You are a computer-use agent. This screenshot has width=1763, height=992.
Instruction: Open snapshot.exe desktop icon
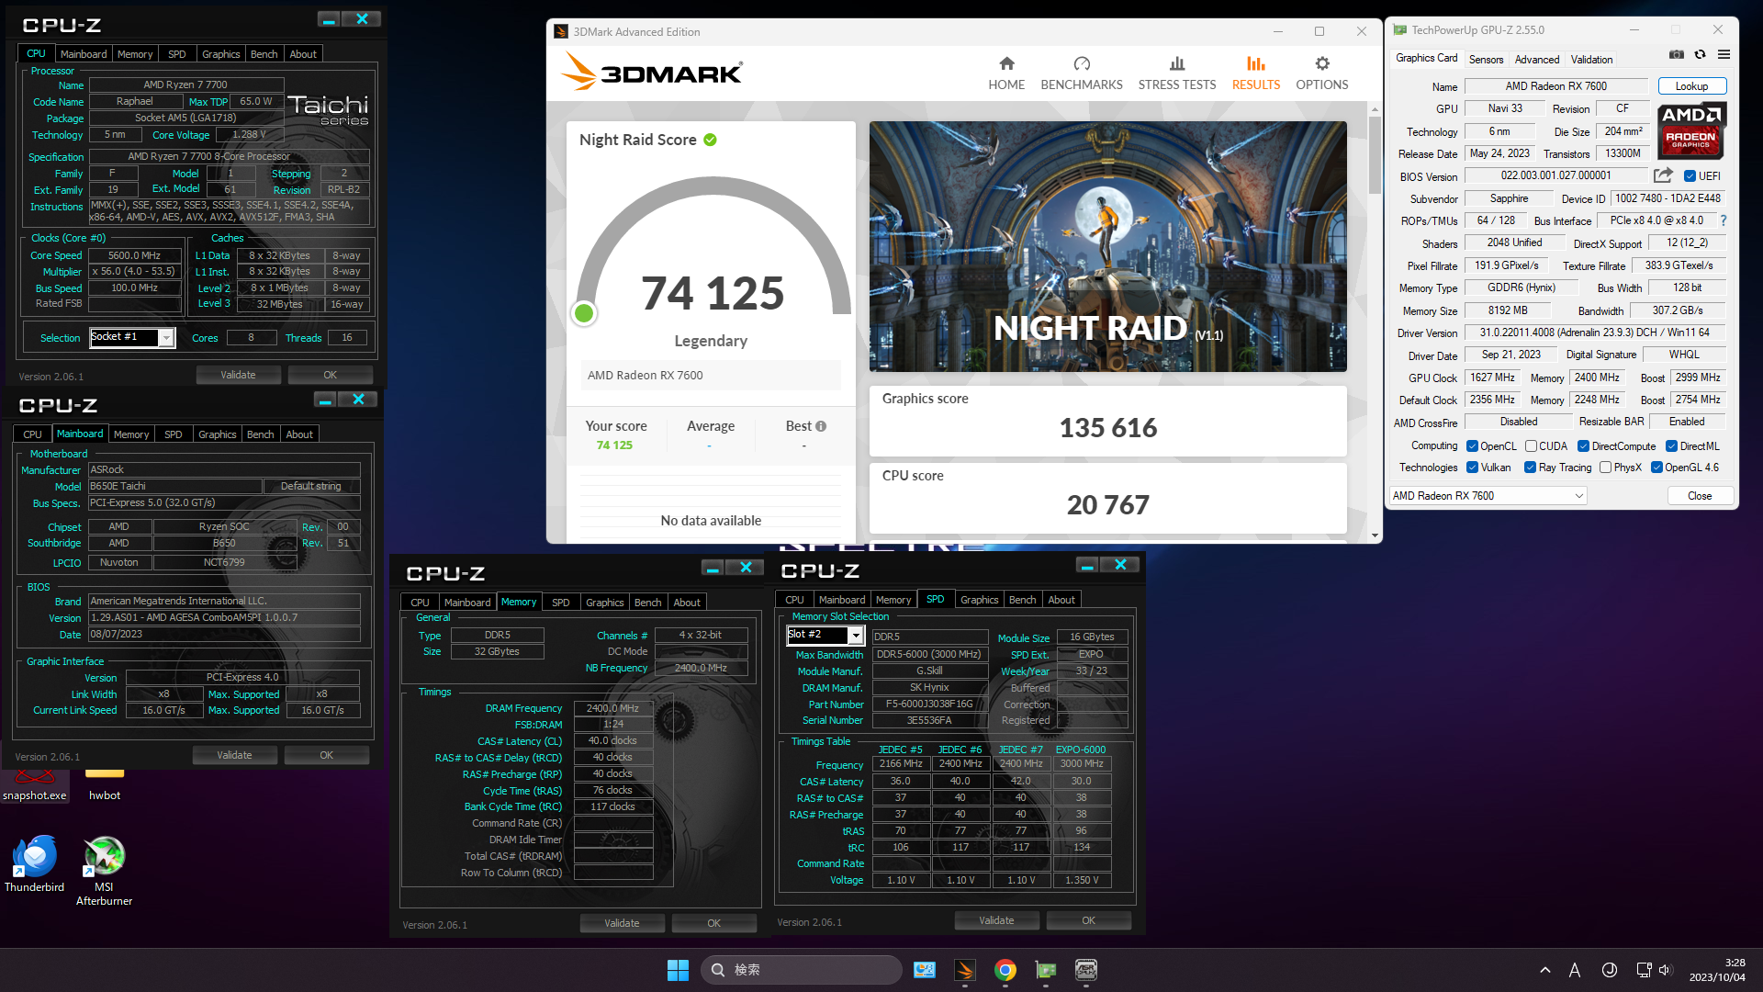[35, 787]
